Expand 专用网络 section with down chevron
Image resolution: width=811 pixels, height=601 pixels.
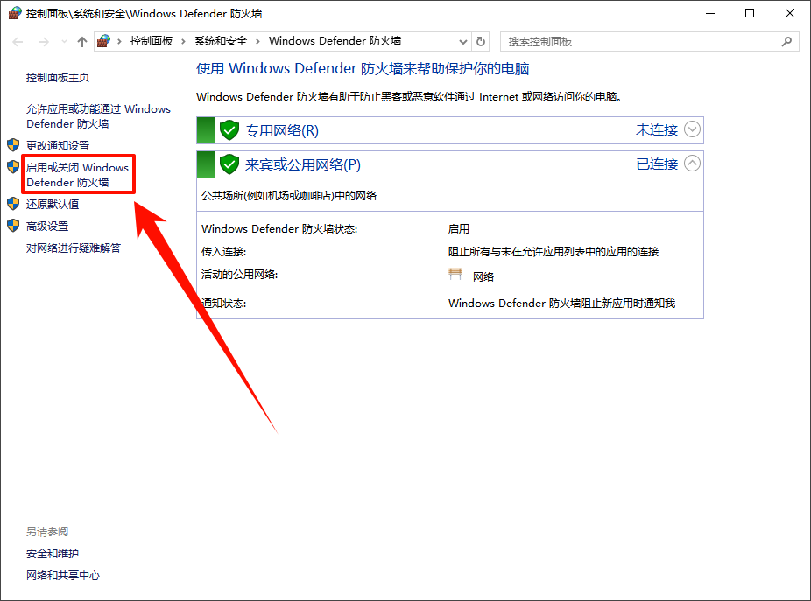tap(692, 129)
